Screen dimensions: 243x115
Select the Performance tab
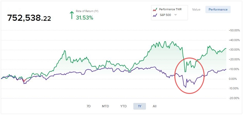(x=218, y=9)
